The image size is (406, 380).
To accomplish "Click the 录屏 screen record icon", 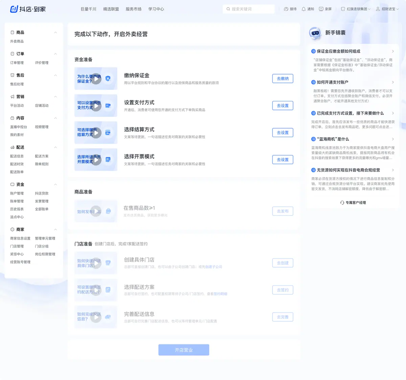I will pos(321,9).
